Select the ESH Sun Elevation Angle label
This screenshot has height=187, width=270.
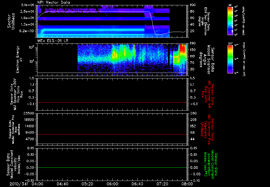tap(205, 21)
